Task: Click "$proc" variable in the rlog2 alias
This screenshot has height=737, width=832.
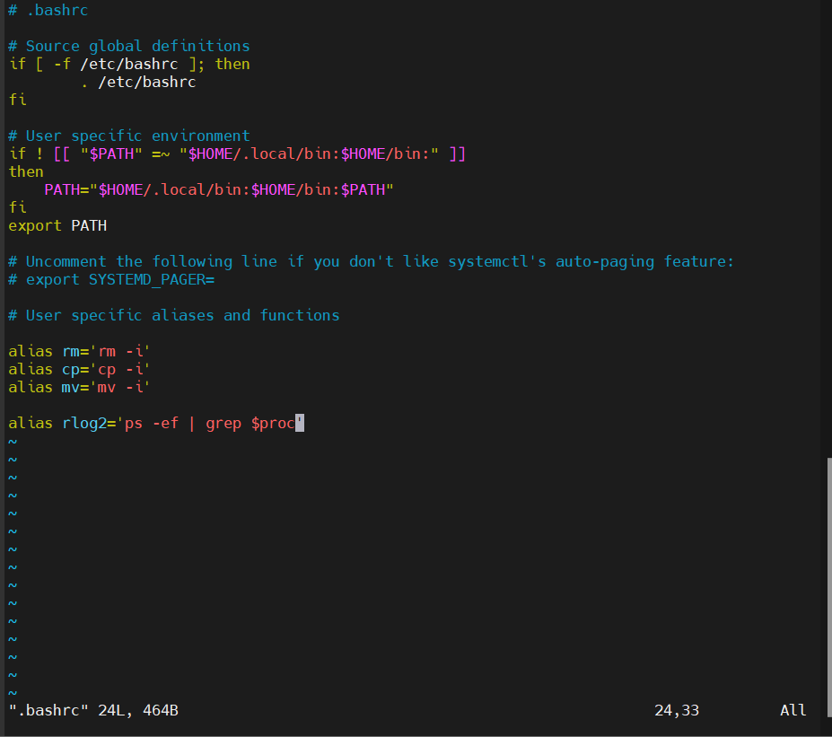Action: 273,424
